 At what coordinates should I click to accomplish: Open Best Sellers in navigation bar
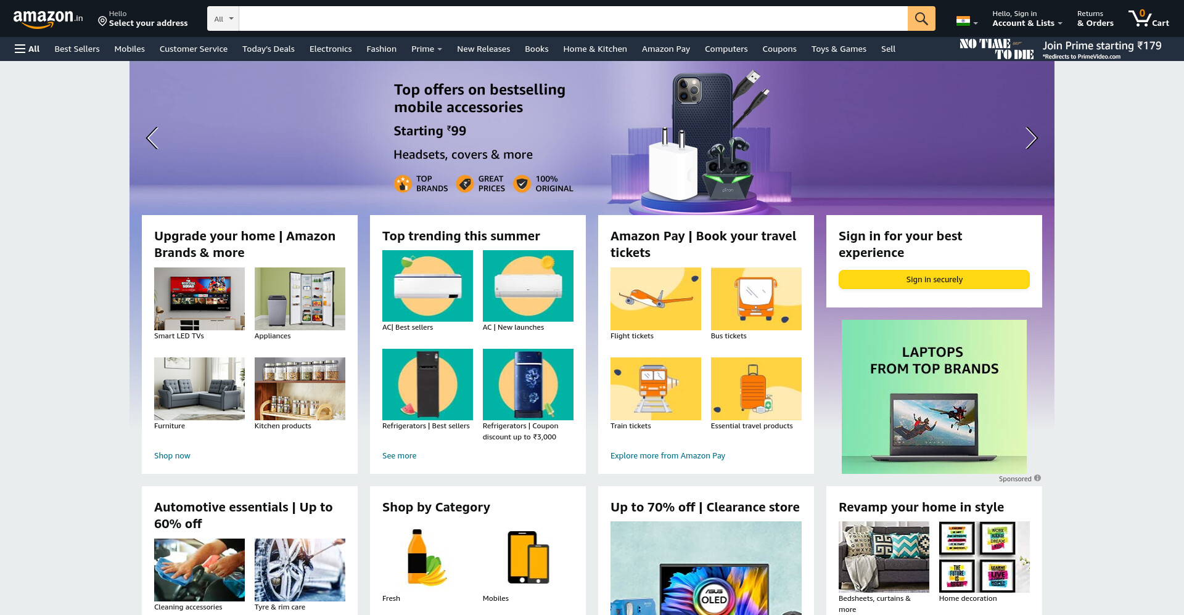[77, 49]
